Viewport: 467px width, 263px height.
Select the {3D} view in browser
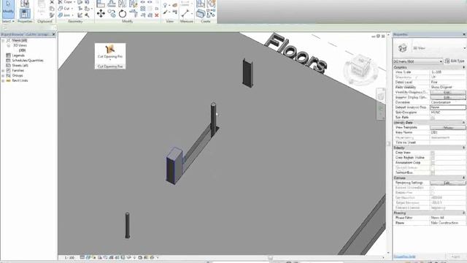22,50
